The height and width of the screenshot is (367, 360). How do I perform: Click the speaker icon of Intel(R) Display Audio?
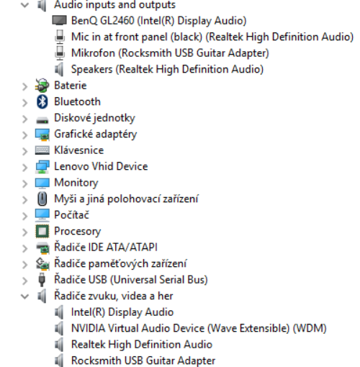pyautogui.click(x=59, y=312)
